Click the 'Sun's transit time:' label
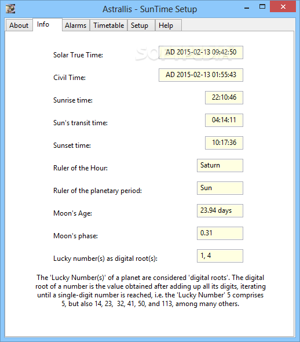This screenshot has height=342, width=300. click(x=81, y=123)
